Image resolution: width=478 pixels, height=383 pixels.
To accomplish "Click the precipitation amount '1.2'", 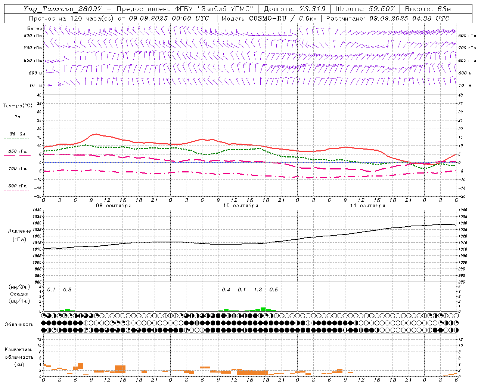I will click(x=258, y=290).
